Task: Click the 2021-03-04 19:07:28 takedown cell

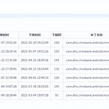Action: pos(35,95)
